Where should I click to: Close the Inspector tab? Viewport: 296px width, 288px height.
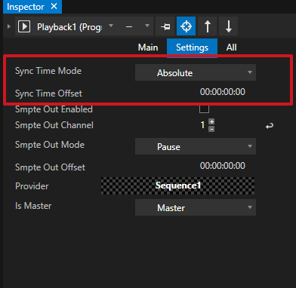(54, 6)
